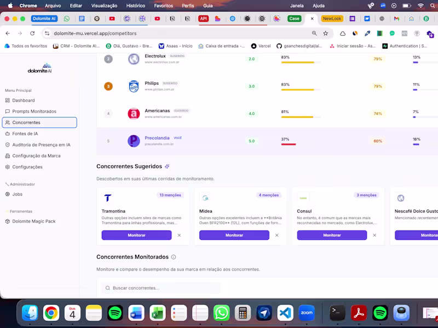Click the Americanas logo

[x=134, y=114]
